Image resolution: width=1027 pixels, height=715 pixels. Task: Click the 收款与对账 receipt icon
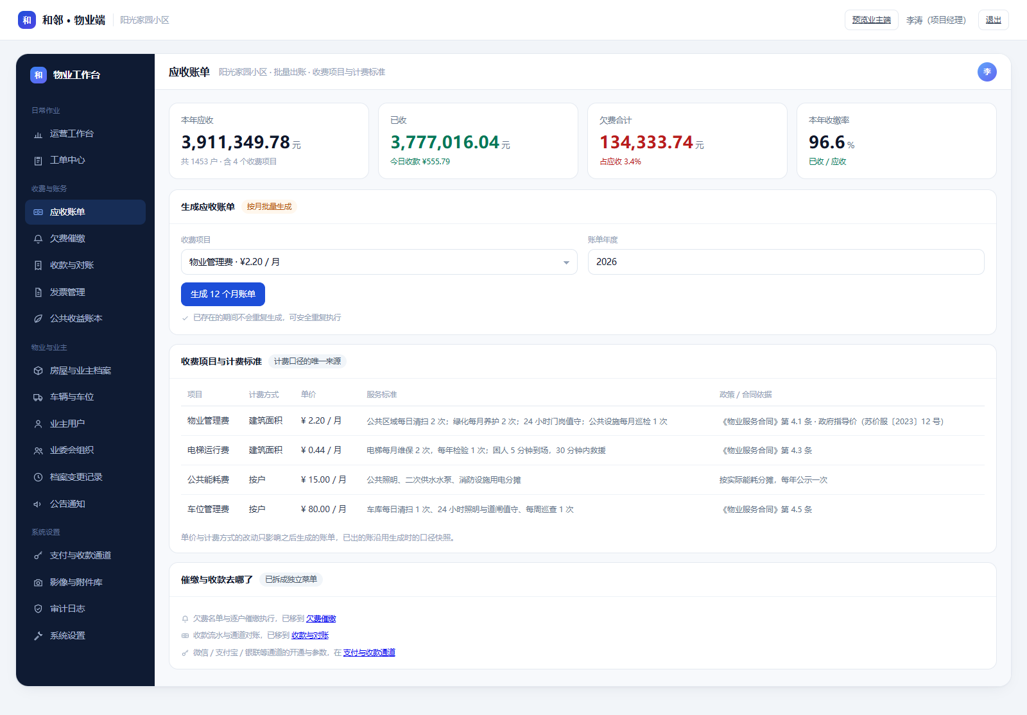pos(38,266)
